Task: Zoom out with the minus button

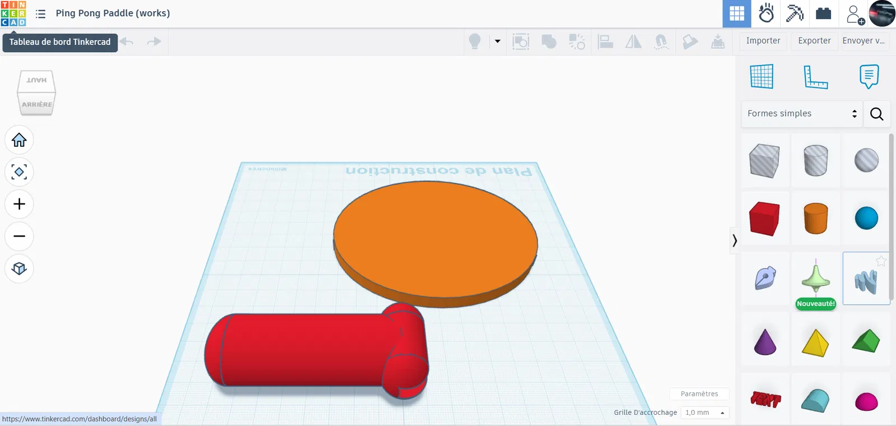Action: (x=19, y=236)
